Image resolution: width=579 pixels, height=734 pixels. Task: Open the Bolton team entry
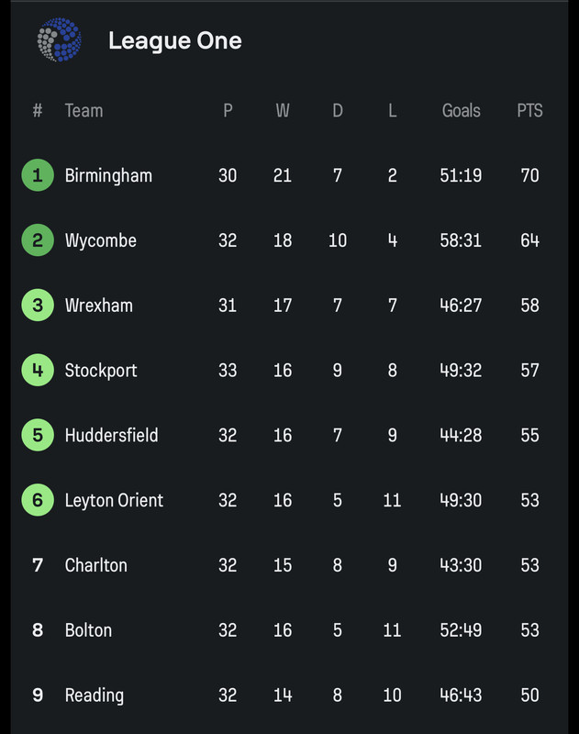tap(289, 630)
